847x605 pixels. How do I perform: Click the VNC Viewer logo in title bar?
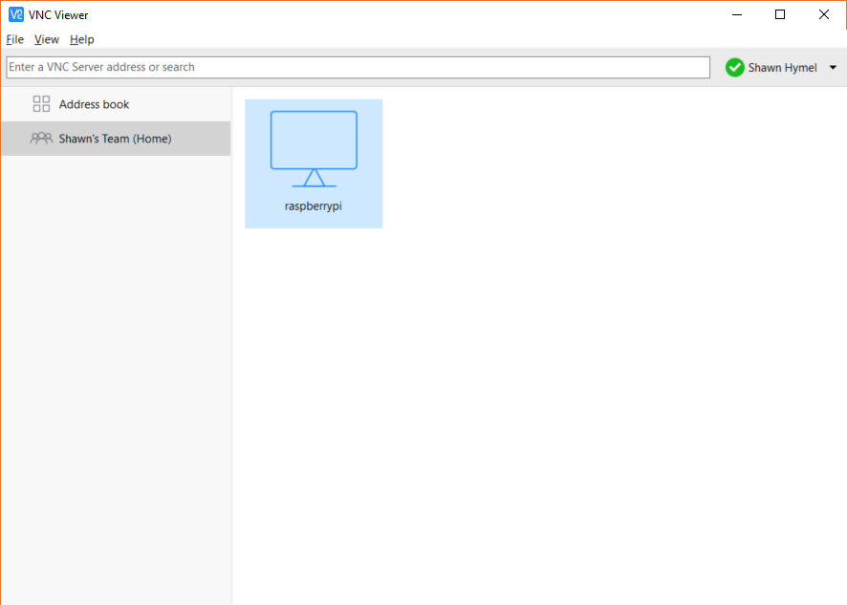tap(16, 14)
